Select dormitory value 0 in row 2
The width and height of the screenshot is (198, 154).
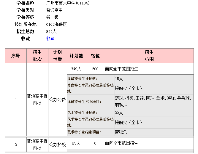click(x=95, y=143)
